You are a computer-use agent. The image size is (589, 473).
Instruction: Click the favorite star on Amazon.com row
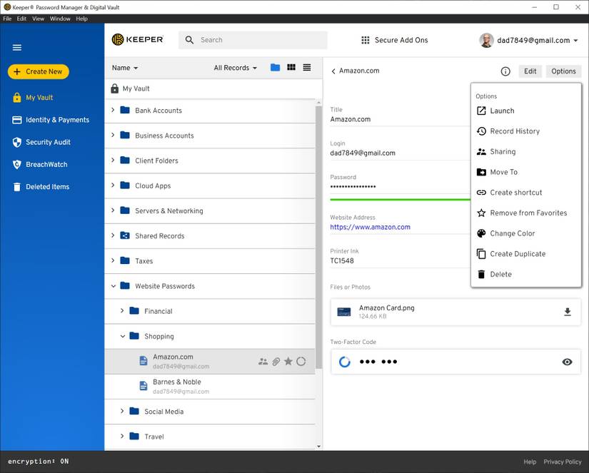tap(288, 362)
